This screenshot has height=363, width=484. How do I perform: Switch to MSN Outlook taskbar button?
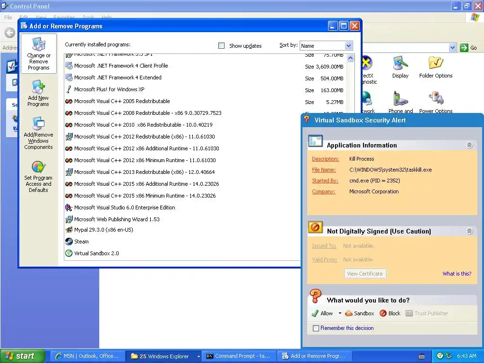[87, 356]
